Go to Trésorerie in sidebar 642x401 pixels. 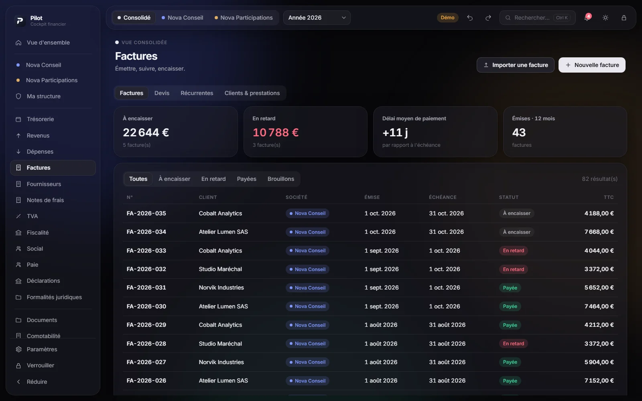coord(53,119)
